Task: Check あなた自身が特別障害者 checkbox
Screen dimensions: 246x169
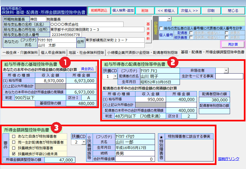Action: [14, 136]
